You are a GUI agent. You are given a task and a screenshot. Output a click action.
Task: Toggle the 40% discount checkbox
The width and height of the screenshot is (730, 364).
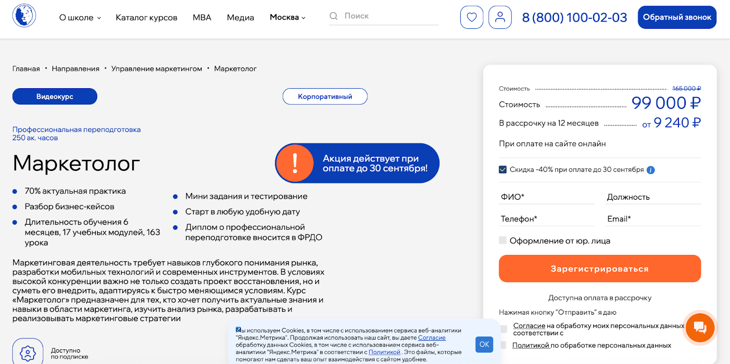503,169
